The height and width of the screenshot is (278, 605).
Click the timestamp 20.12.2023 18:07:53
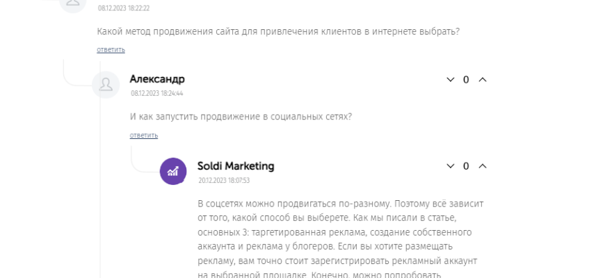[223, 180]
